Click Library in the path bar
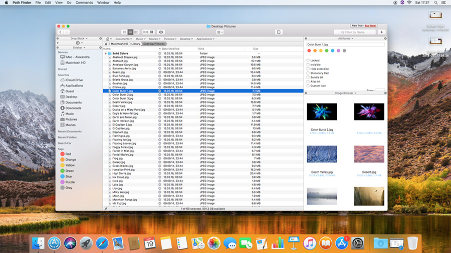This screenshot has height=253, width=451. [x=136, y=44]
